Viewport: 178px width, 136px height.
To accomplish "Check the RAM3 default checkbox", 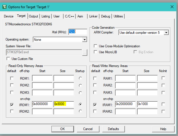I will coord(95,92).
